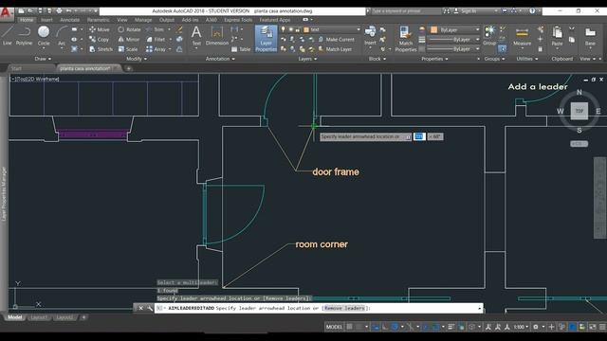
Task: Open the Home ribbon tab
Action: (27, 20)
